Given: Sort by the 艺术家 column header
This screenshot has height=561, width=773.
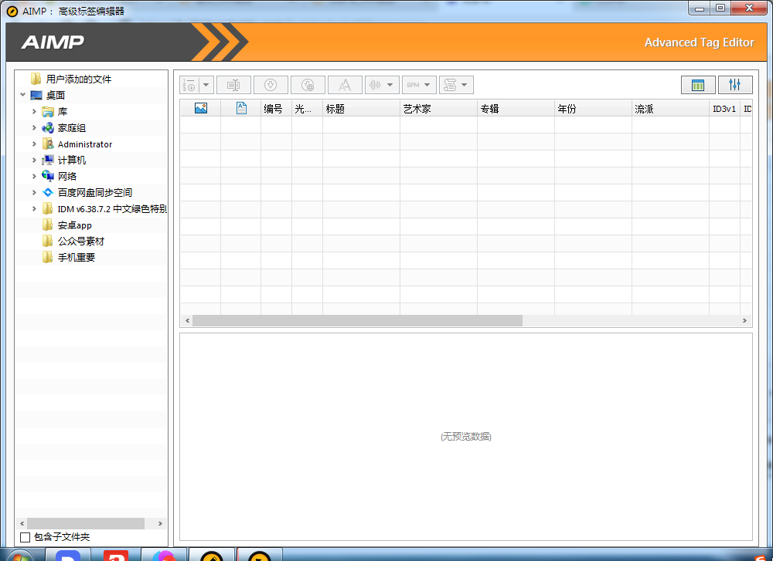Looking at the screenshot, I should pos(439,109).
